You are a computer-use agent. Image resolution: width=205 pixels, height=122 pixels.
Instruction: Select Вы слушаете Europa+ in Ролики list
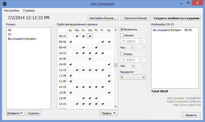(x=22, y=39)
